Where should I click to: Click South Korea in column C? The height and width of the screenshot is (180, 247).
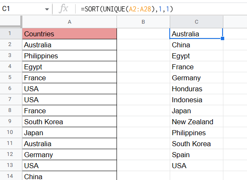(x=196, y=144)
